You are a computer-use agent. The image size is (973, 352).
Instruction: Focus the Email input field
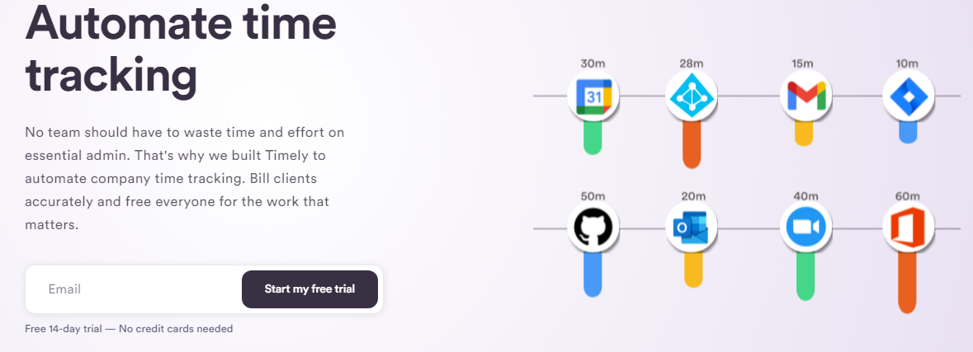point(134,289)
